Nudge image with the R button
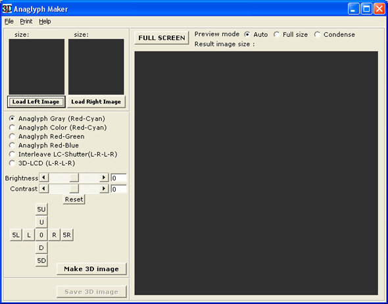 pyautogui.click(x=54, y=235)
